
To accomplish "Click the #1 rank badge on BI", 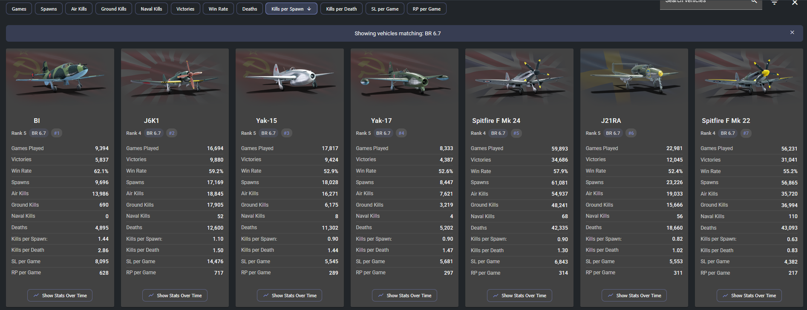I will (57, 133).
